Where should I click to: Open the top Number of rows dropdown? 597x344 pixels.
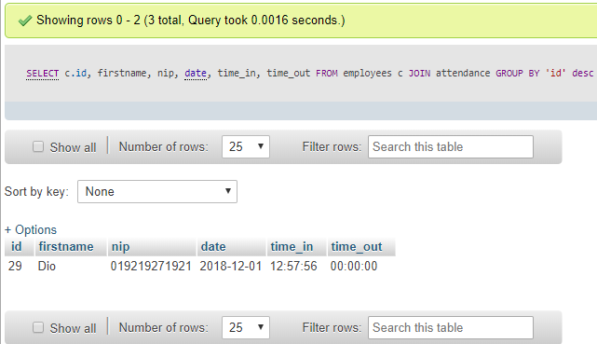click(x=246, y=146)
